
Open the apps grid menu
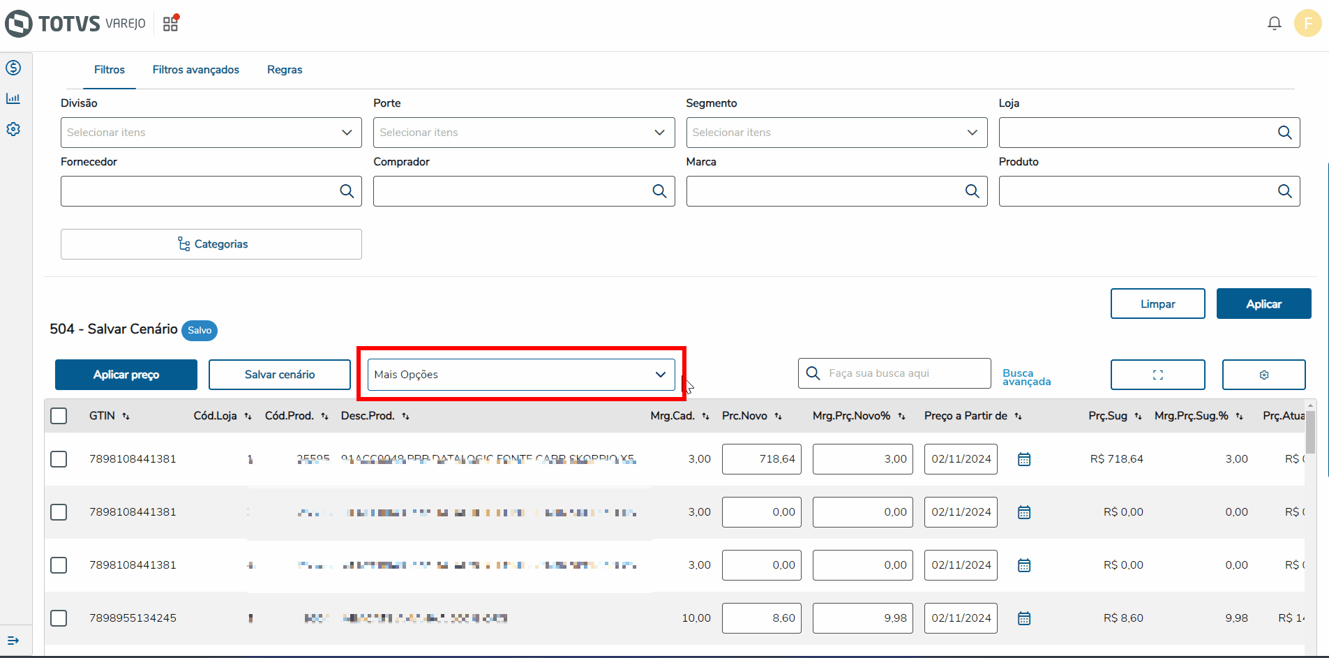[170, 24]
